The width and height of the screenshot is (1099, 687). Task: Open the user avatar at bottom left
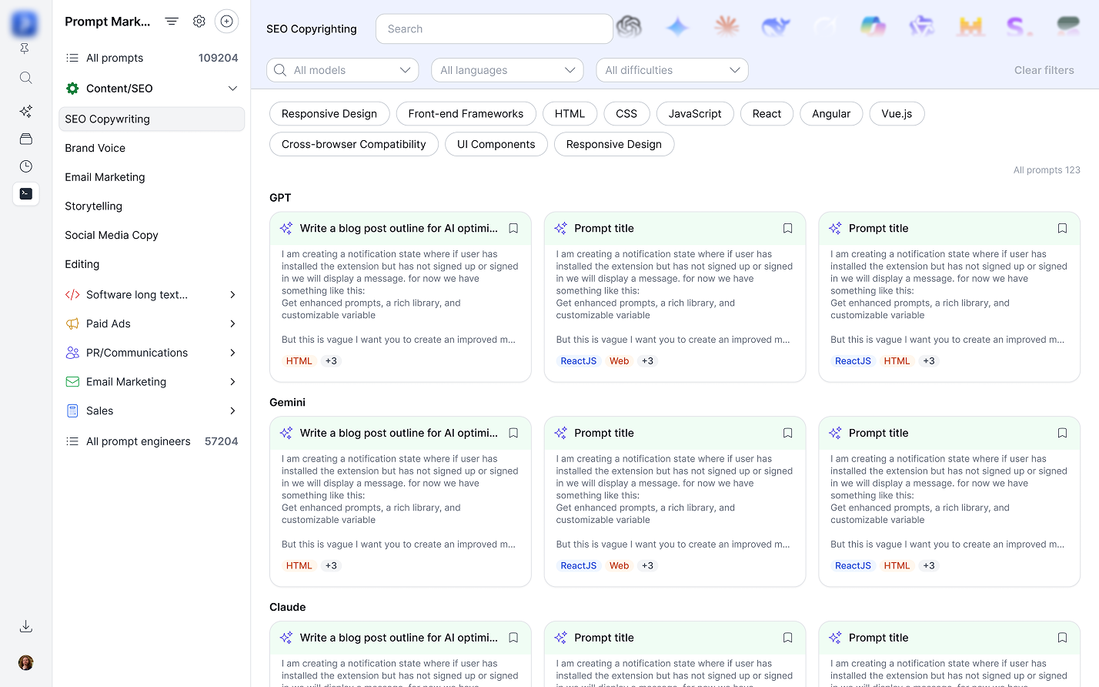click(25, 662)
